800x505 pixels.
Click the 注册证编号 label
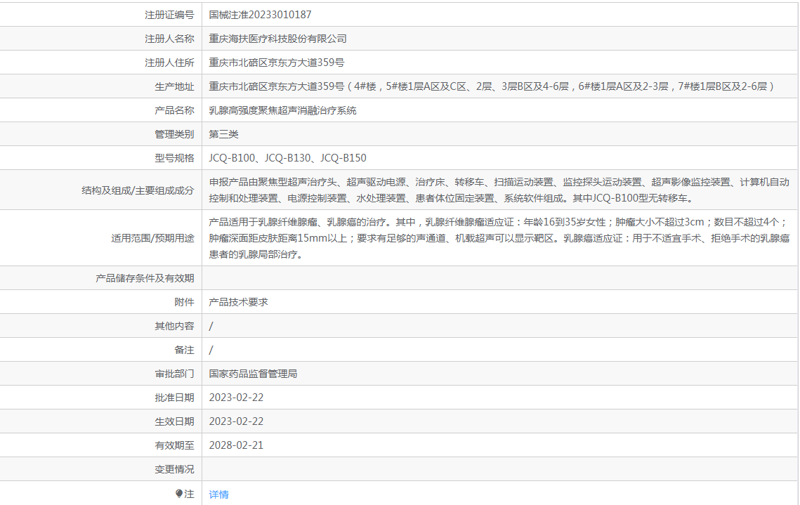tap(169, 15)
